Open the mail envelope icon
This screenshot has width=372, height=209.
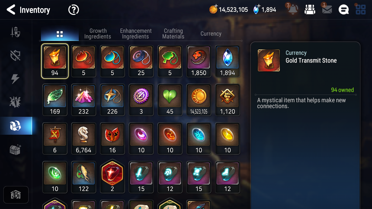pos(327,10)
